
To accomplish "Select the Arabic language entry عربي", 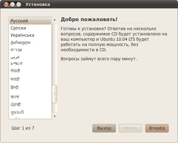I will 30,57.
